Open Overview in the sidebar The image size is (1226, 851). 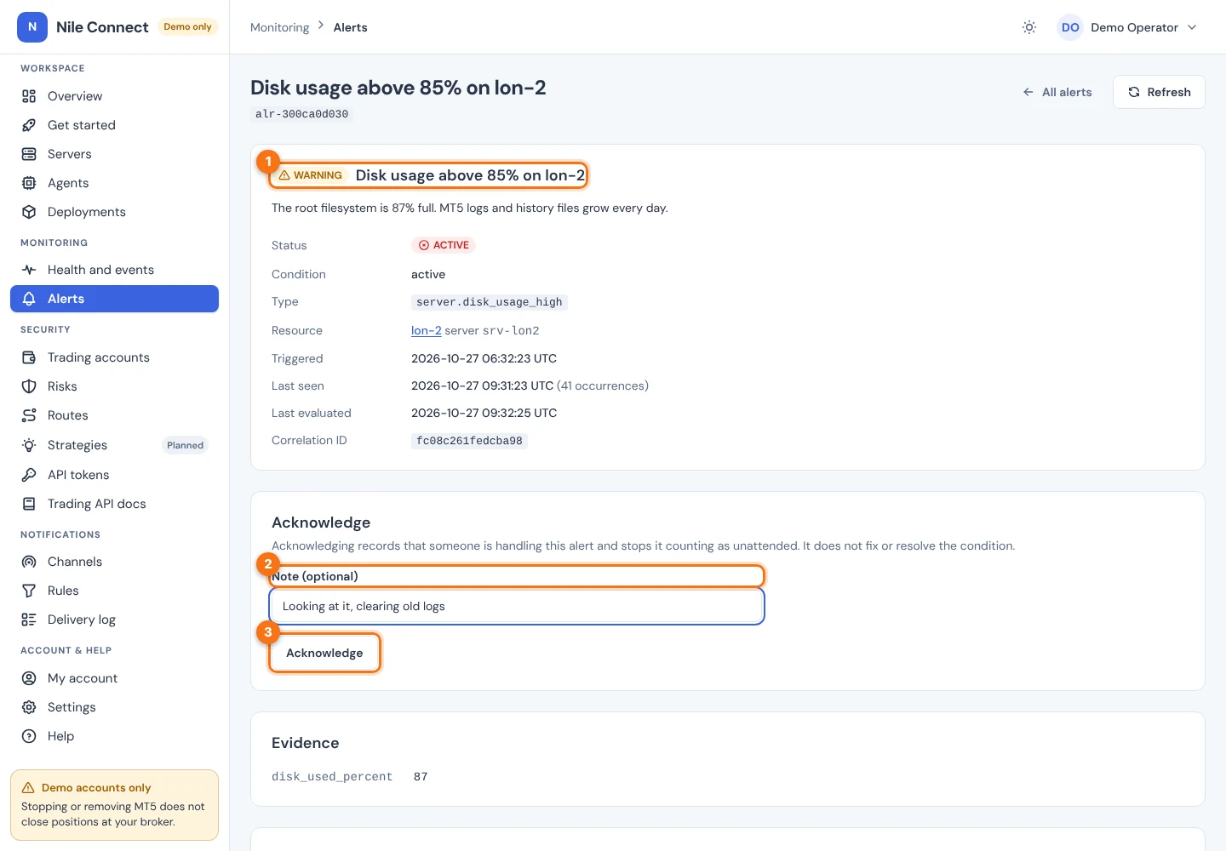point(114,96)
